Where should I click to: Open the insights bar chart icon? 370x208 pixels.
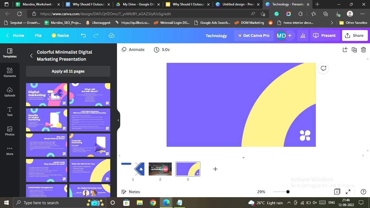[303, 35]
